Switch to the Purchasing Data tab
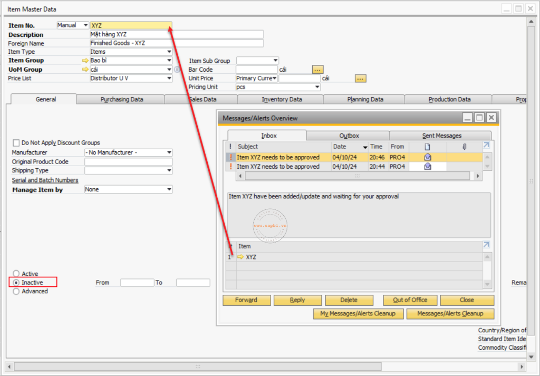 [x=122, y=99]
